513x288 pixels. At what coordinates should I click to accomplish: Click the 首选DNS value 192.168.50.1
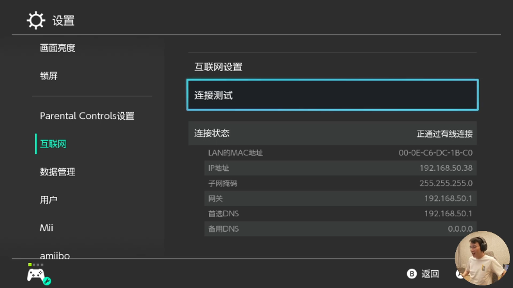coord(448,214)
